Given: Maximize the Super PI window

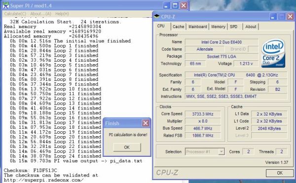Looking at the screenshot, I should (x=175, y=5).
